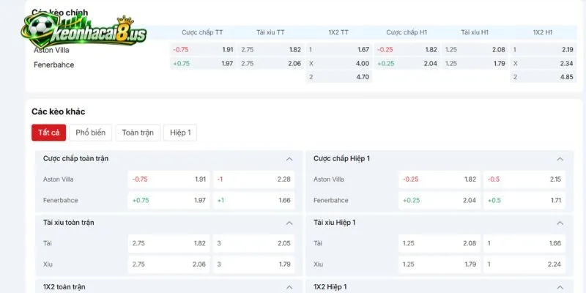Image resolution: width=586 pixels, height=293 pixels.
Task: Click the Tài xỉu TT column header
Action: point(270,32)
